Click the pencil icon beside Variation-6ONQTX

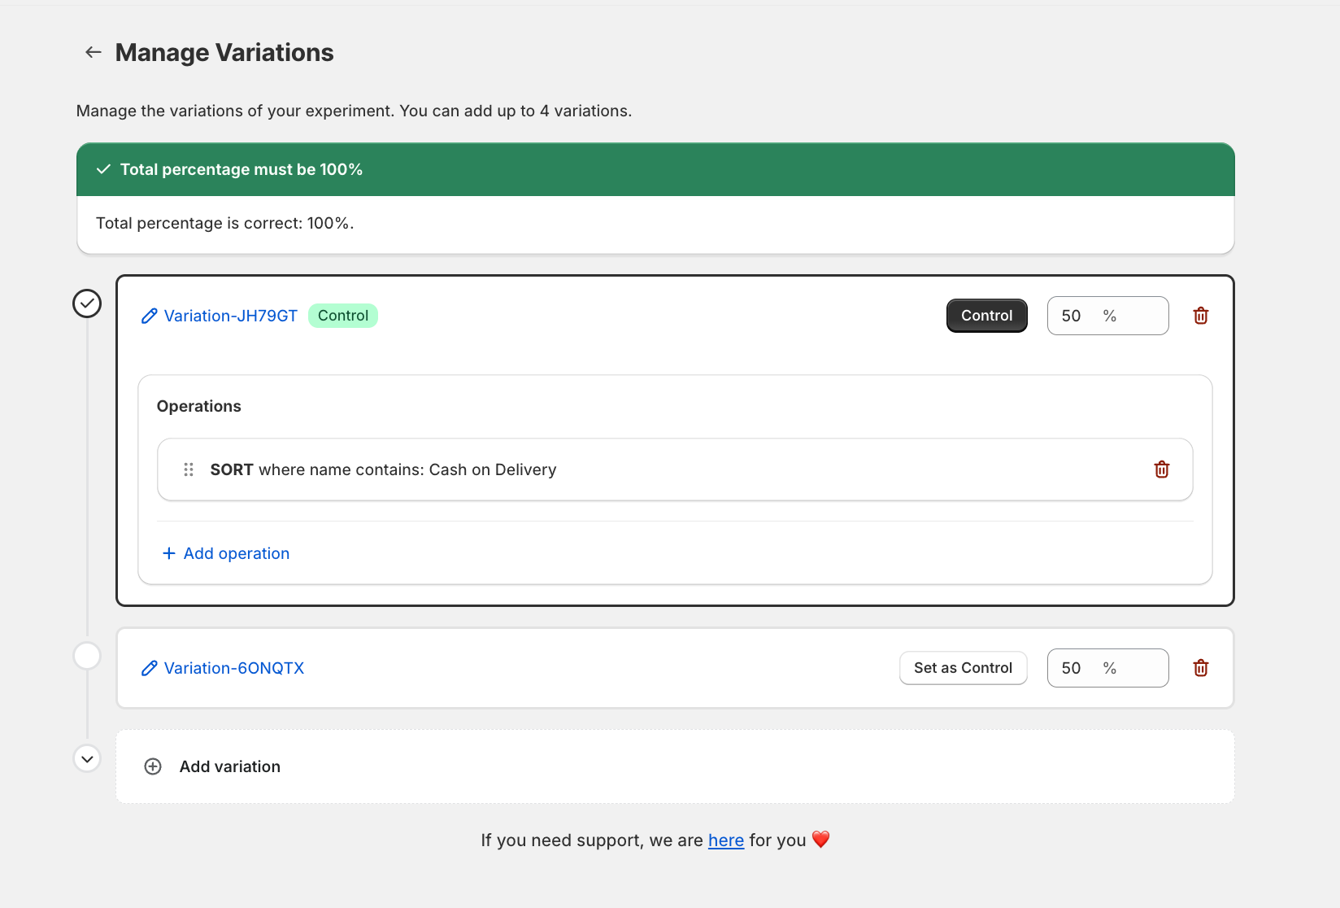click(149, 668)
